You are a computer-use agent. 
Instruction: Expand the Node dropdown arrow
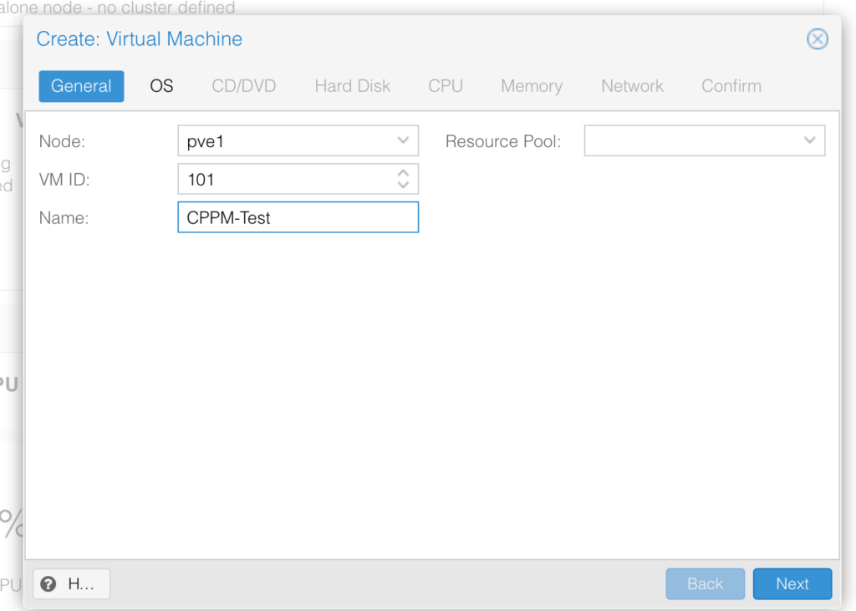pos(403,140)
